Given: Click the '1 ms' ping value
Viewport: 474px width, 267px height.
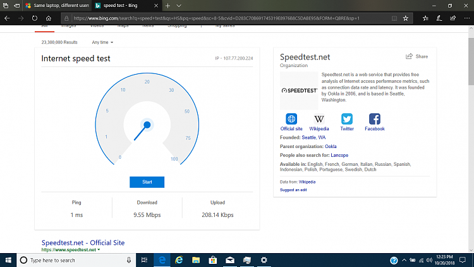Looking at the screenshot, I should point(76,215).
